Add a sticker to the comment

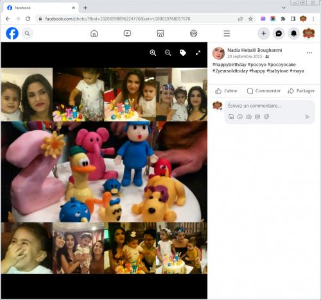tap(266, 117)
